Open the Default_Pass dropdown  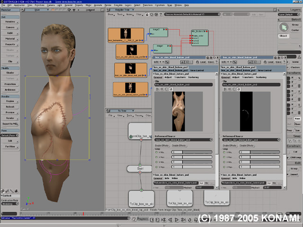9,135
